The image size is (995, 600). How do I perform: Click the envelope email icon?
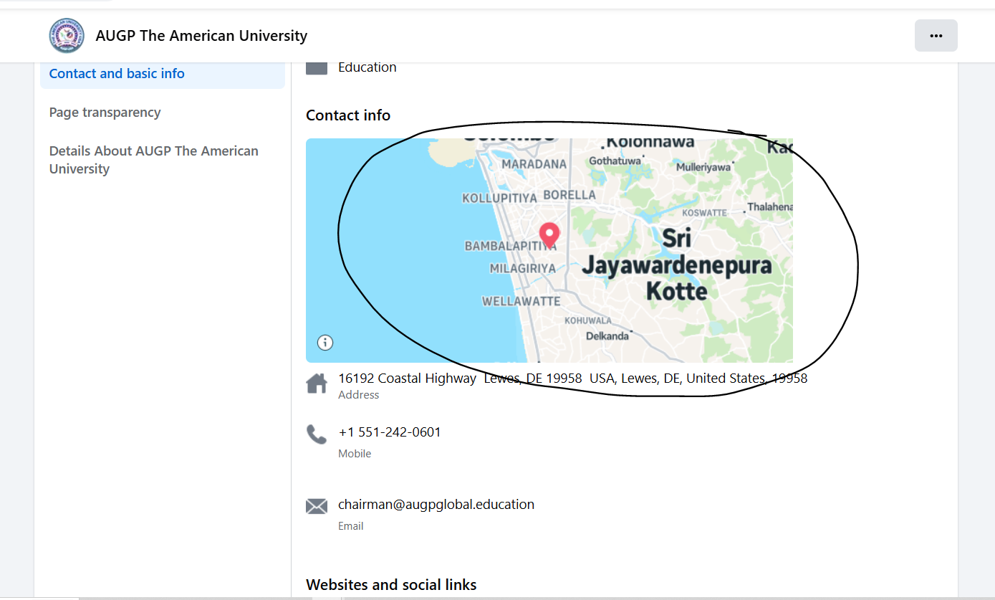(317, 507)
